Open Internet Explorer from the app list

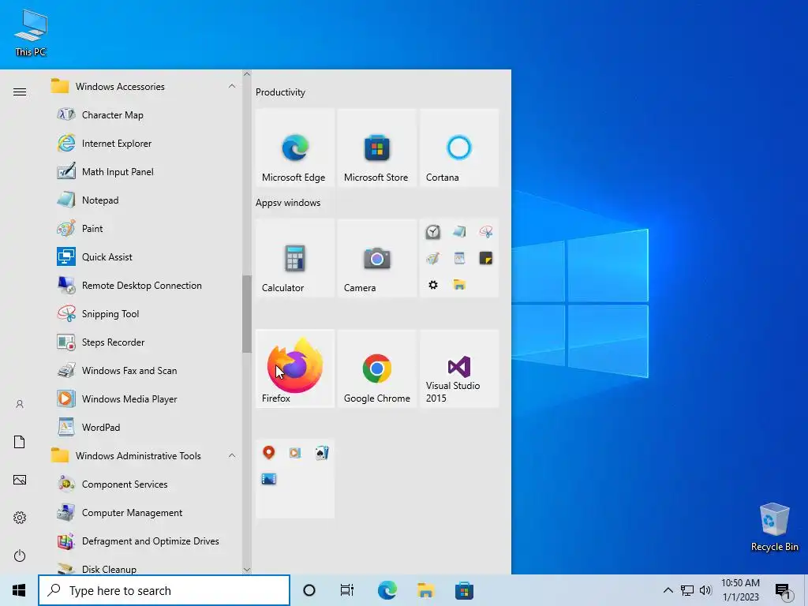[x=142, y=144]
